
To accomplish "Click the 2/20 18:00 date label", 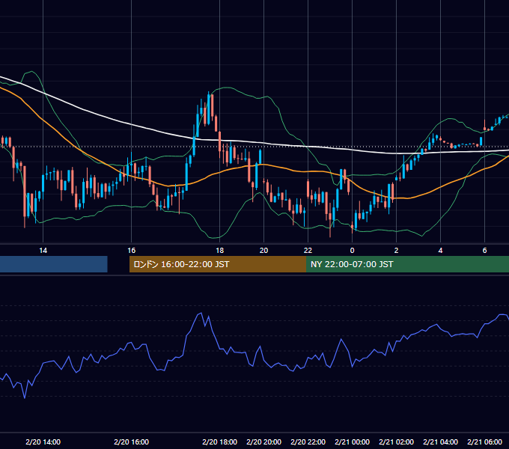I will 219,442.
